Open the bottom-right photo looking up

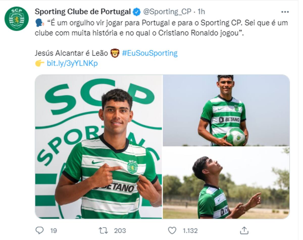click(x=226, y=183)
